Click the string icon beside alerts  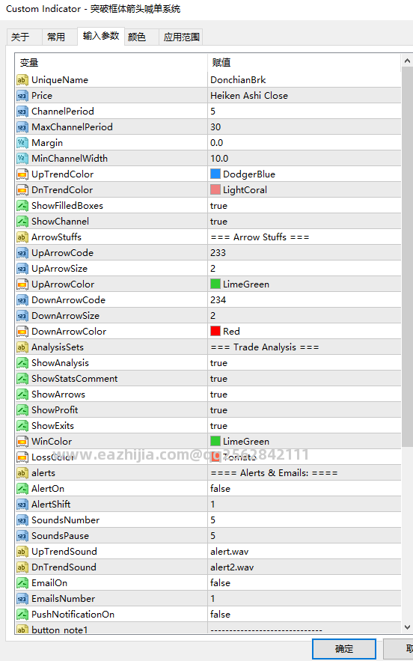click(x=22, y=473)
